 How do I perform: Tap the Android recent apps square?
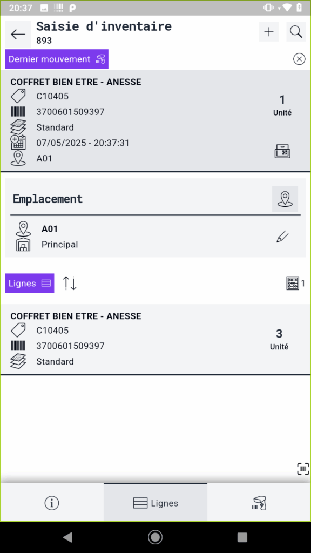(242, 537)
